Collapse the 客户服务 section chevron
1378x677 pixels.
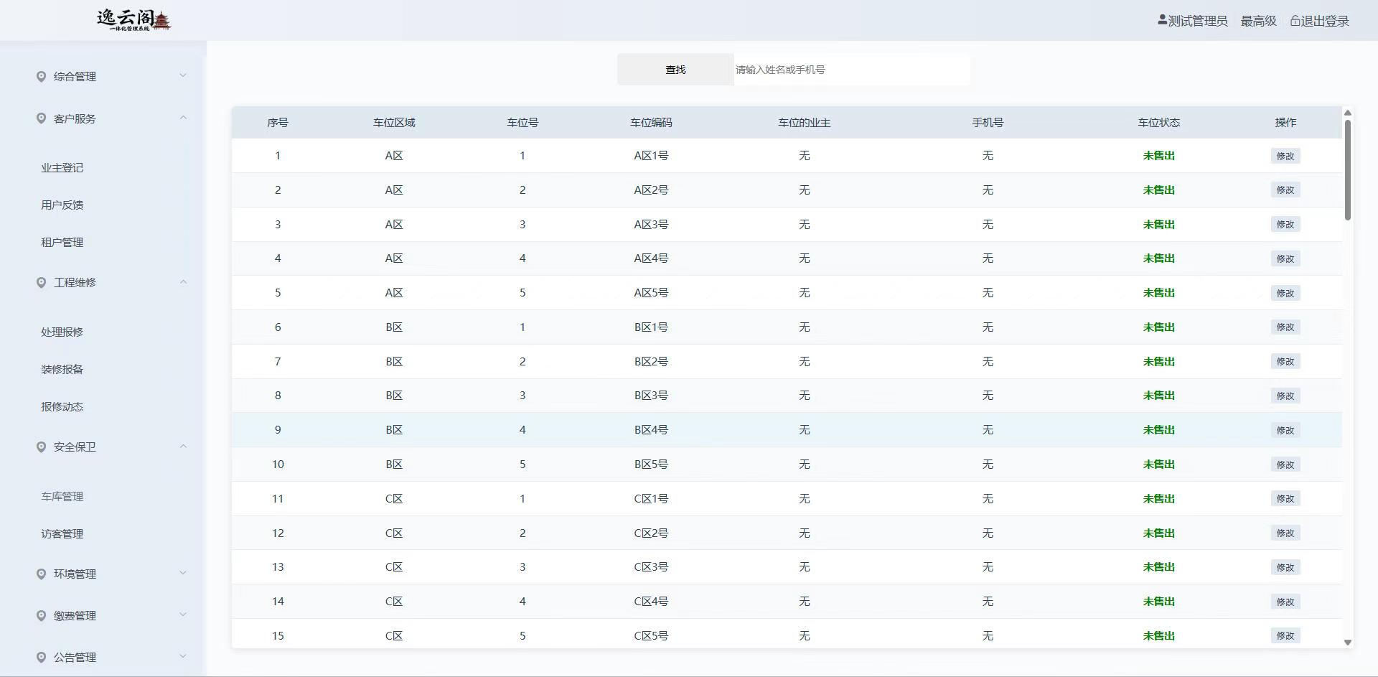[183, 118]
